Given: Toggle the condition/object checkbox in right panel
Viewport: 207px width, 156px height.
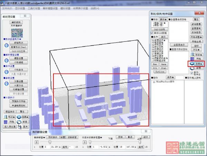Looking at the screenshot, I should point(192,73).
